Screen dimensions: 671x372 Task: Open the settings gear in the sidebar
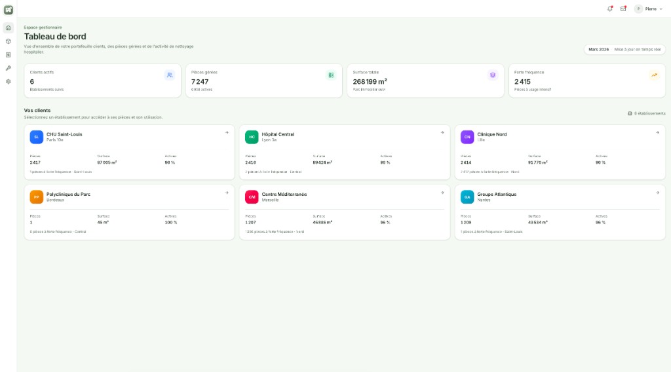pyautogui.click(x=8, y=82)
